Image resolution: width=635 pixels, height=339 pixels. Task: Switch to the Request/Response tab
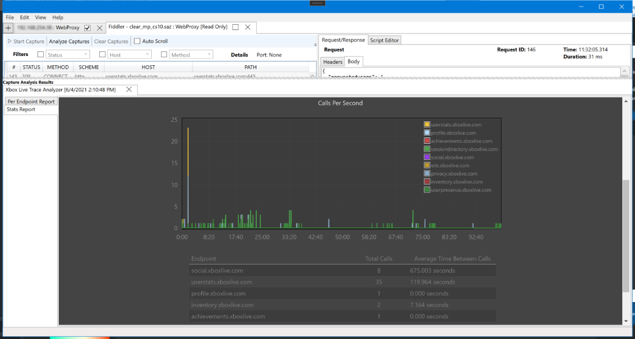pyautogui.click(x=343, y=40)
